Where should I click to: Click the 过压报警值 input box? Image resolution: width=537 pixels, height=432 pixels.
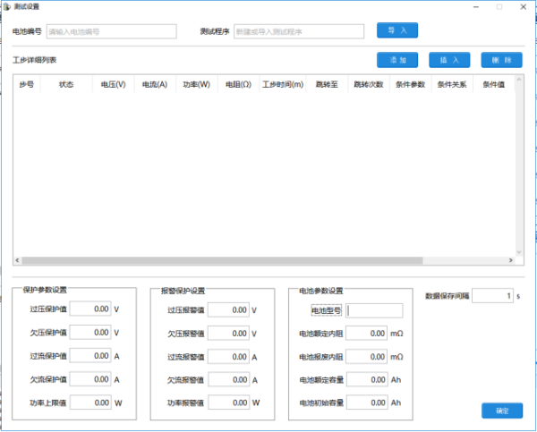227,310
